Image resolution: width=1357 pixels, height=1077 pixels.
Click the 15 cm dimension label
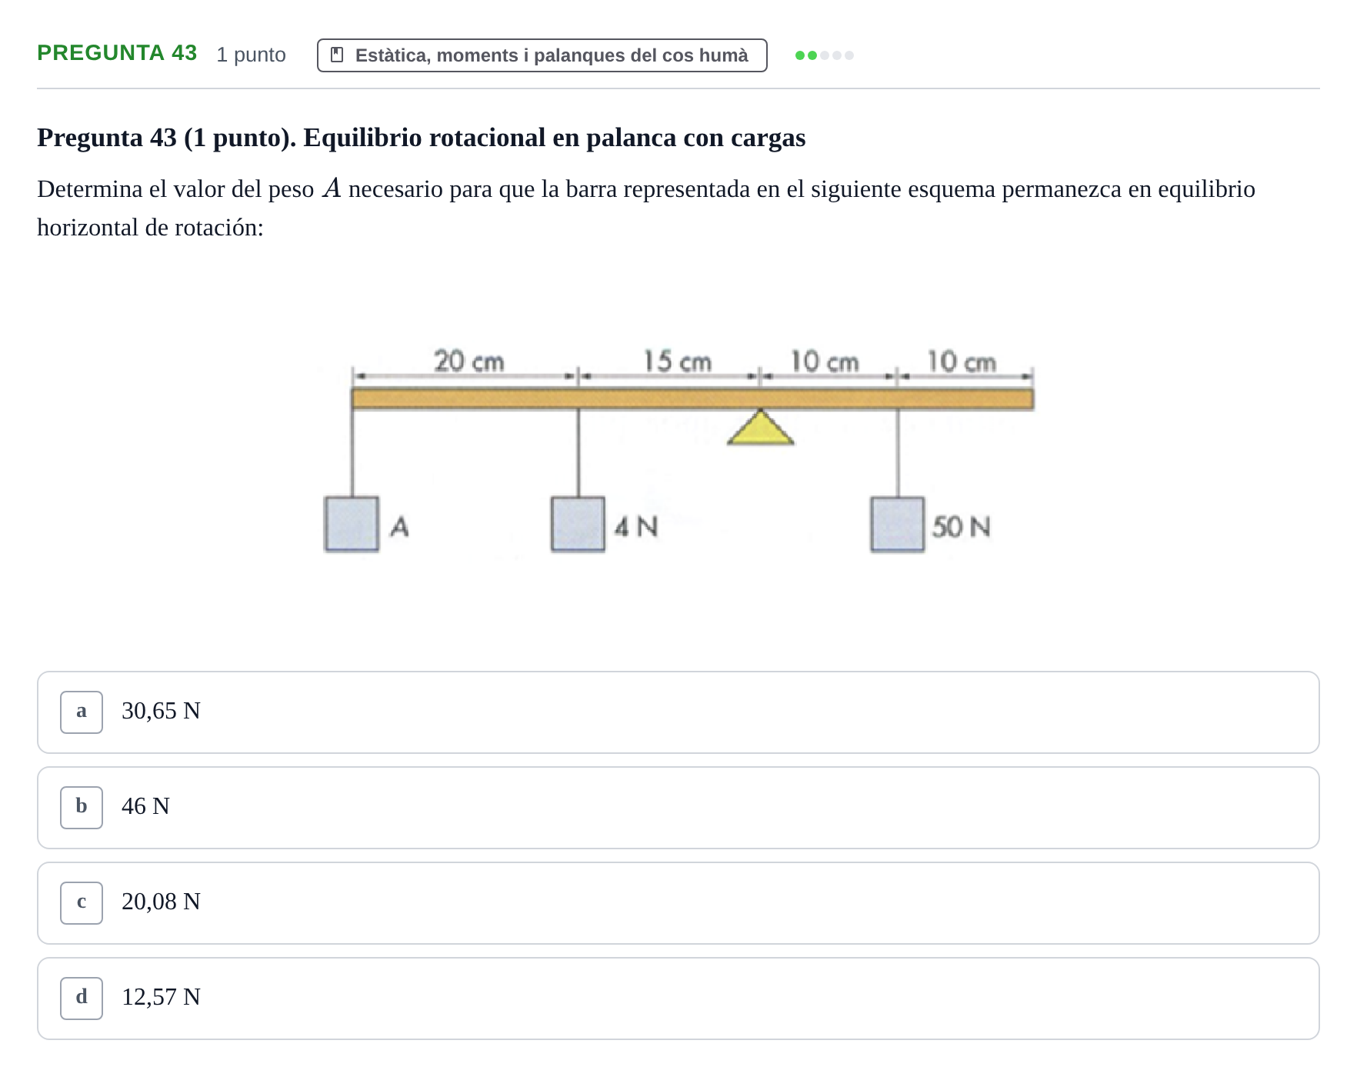click(677, 361)
